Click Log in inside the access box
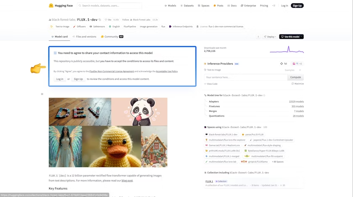 tap(60, 79)
